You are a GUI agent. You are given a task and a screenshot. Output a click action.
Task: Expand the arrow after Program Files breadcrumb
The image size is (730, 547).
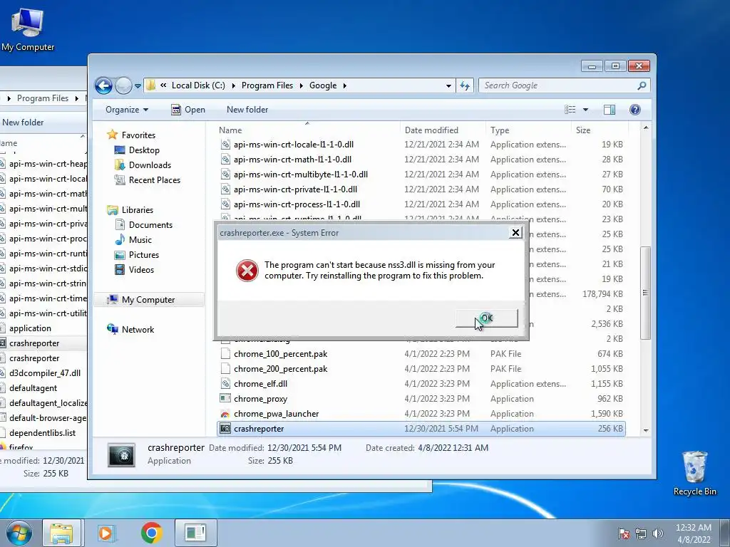pos(302,86)
